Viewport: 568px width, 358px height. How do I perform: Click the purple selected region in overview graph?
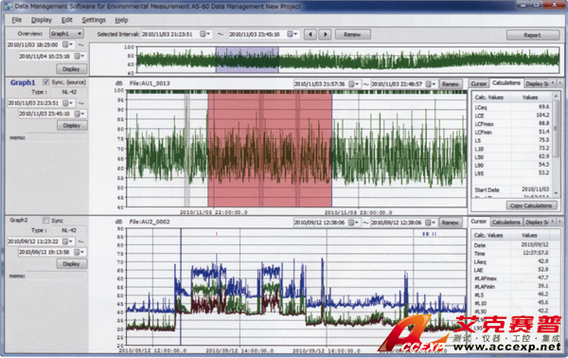[x=247, y=60]
